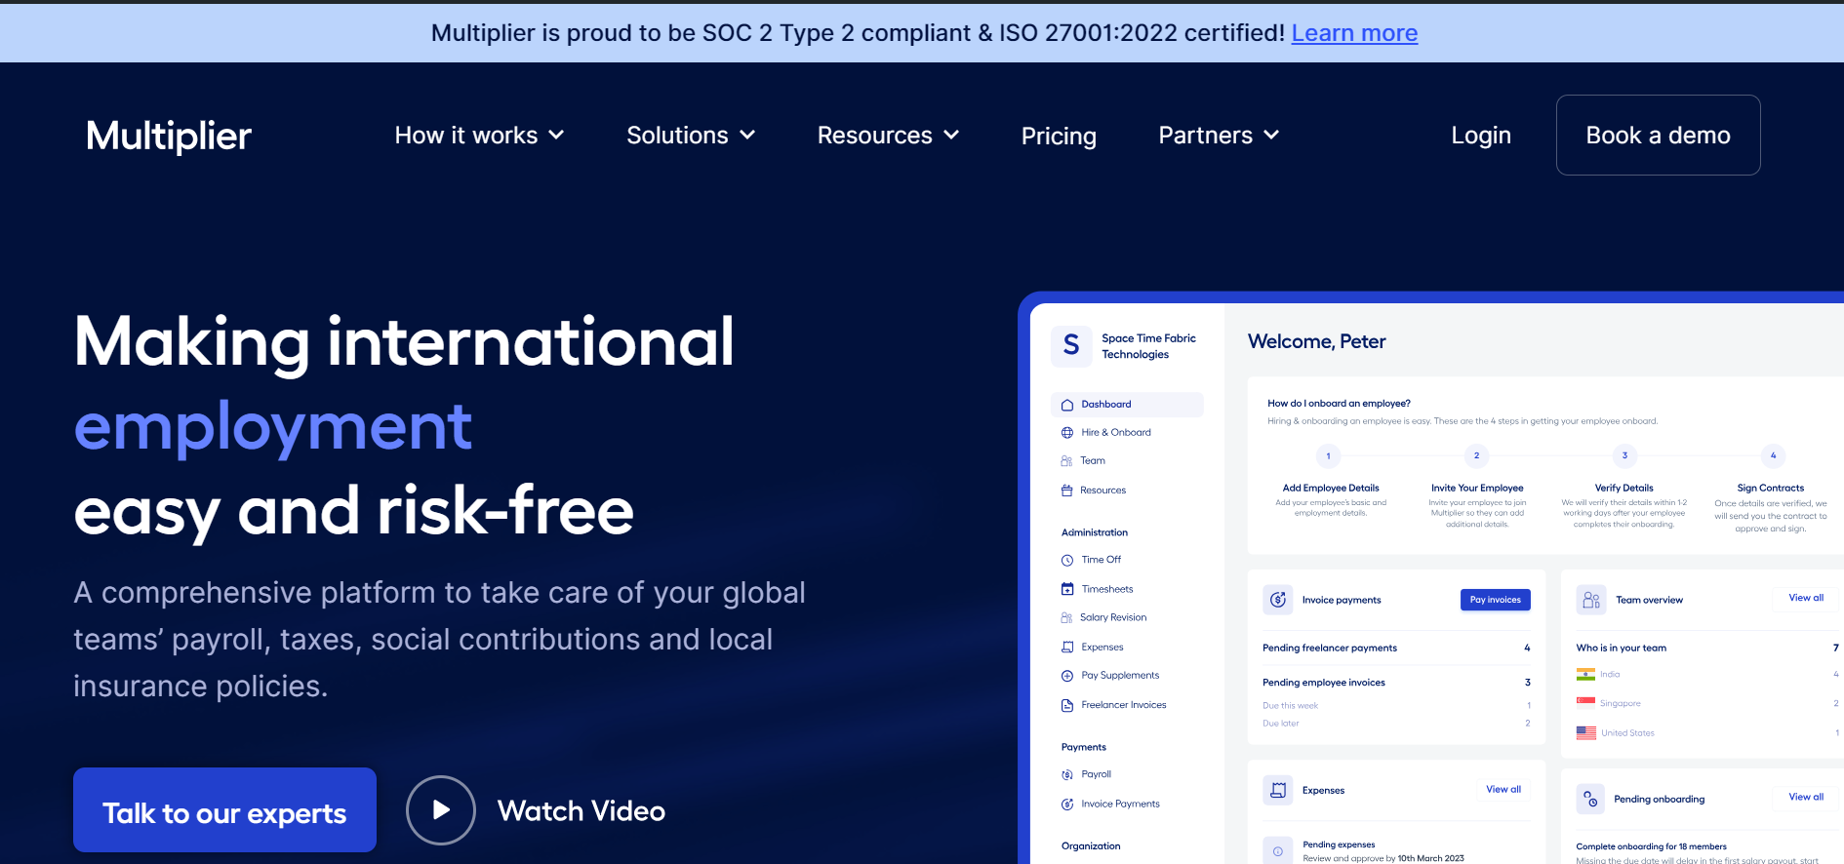
Task: Open the Solutions menu
Action: [x=691, y=136]
